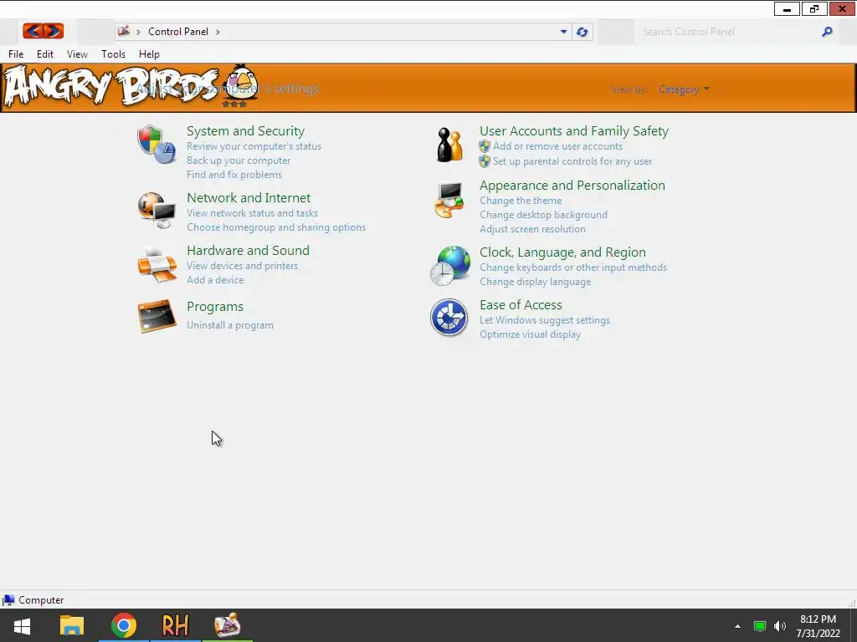857x642 pixels.
Task: Click Change keyboards or other input methods
Action: click(x=572, y=267)
